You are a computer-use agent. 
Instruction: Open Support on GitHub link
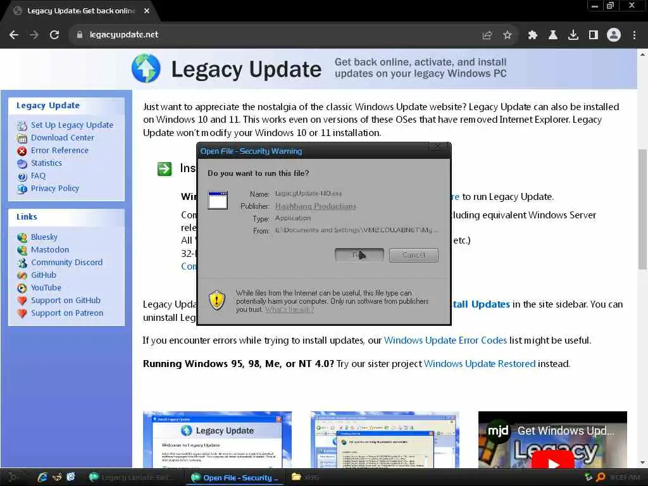coord(66,301)
